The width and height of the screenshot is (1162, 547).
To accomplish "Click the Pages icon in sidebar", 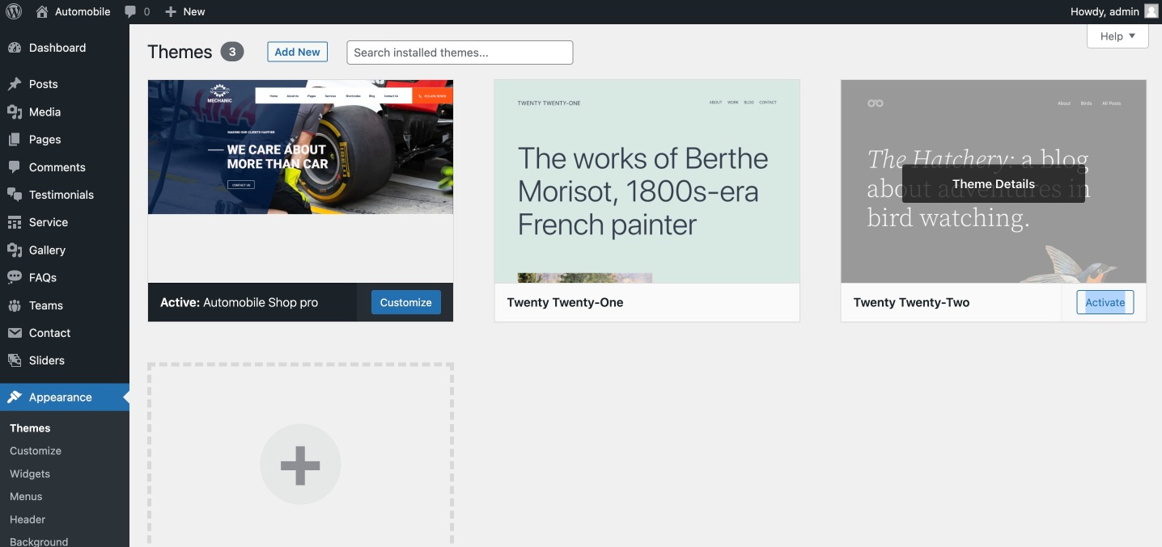I will 15,139.
